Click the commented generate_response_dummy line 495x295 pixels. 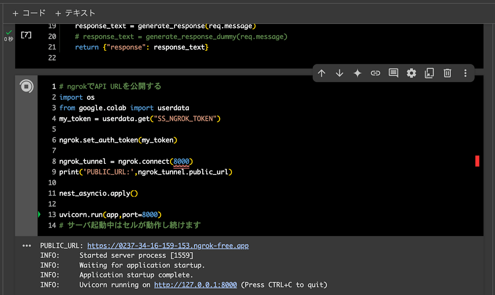tap(181, 37)
